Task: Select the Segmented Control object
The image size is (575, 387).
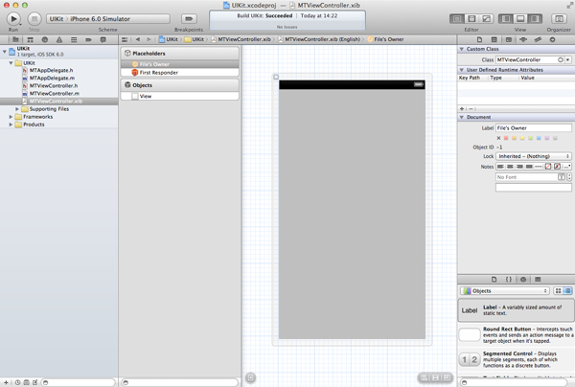Action: click(516, 359)
